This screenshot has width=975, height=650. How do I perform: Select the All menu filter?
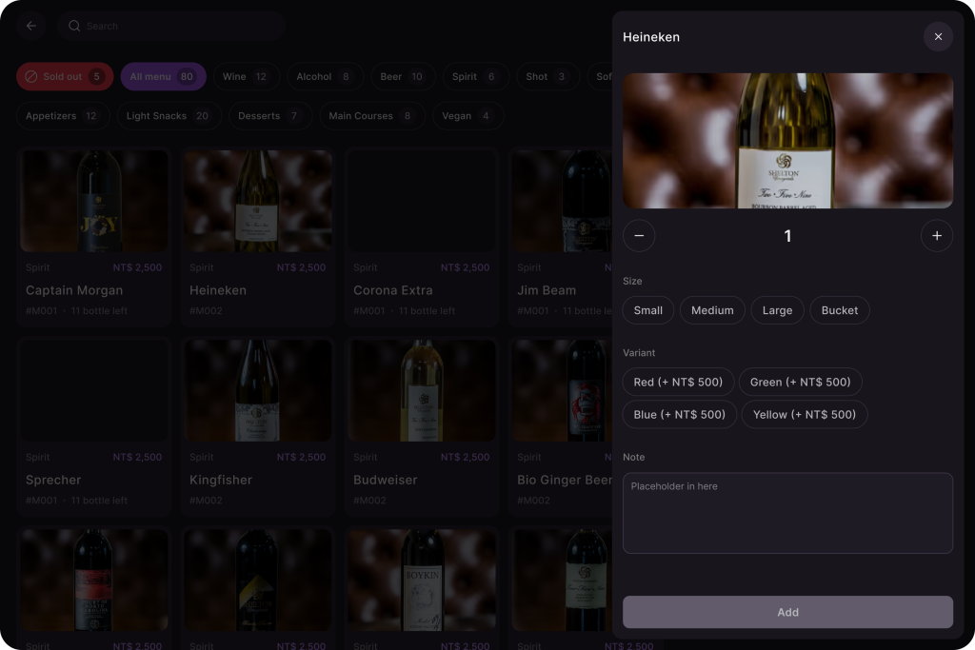coord(163,76)
